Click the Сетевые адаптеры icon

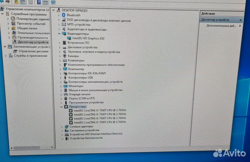point(66,127)
